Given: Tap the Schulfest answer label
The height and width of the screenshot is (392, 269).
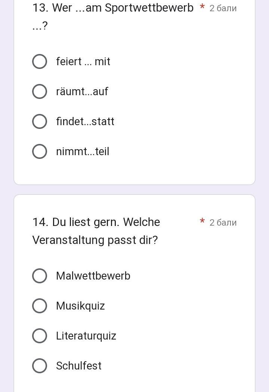Looking at the screenshot, I should [78, 366].
